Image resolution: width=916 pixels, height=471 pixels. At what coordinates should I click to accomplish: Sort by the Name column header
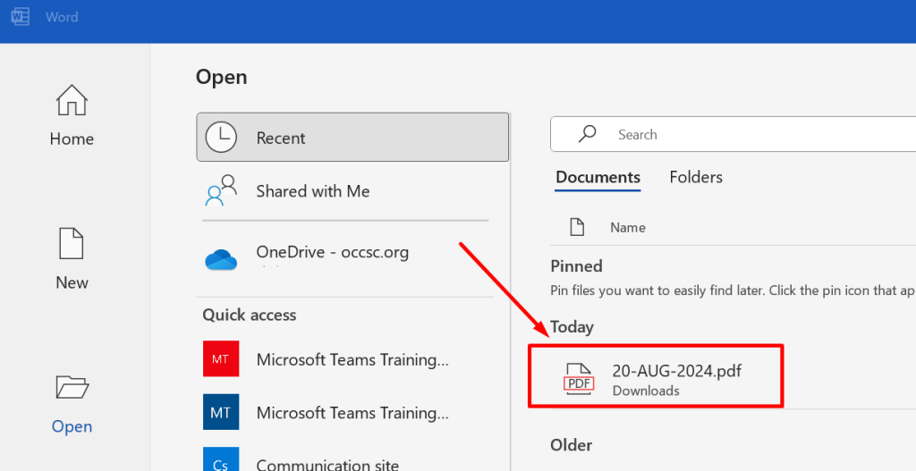[x=627, y=227]
